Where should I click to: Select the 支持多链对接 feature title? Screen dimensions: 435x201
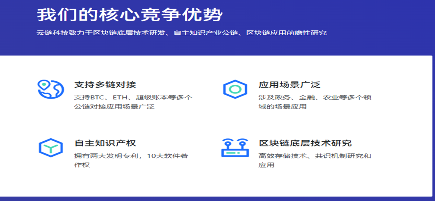(x=105, y=85)
